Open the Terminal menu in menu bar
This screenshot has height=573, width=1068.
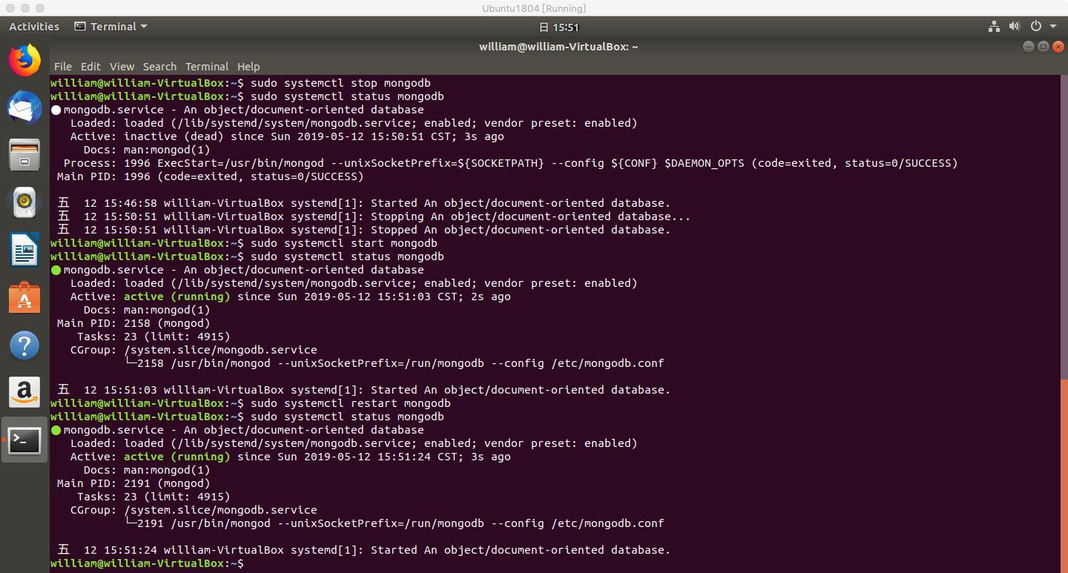[207, 66]
